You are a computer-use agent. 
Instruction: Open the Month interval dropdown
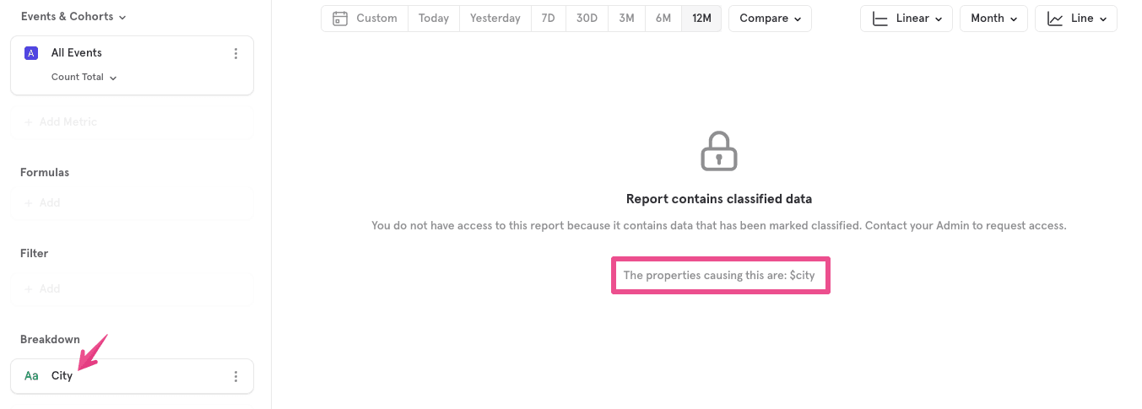993,19
